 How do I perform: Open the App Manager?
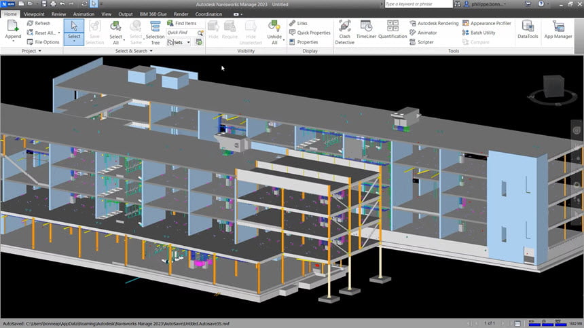pos(558,30)
